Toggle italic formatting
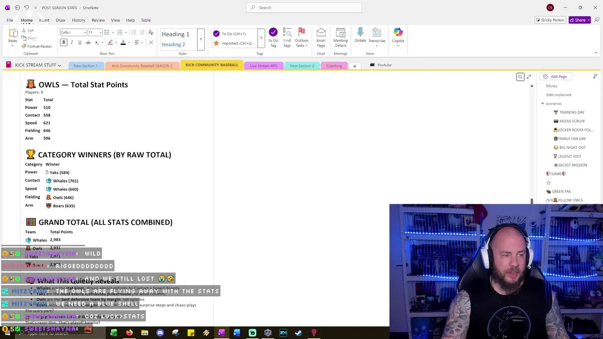The image size is (603, 339). [72, 42]
